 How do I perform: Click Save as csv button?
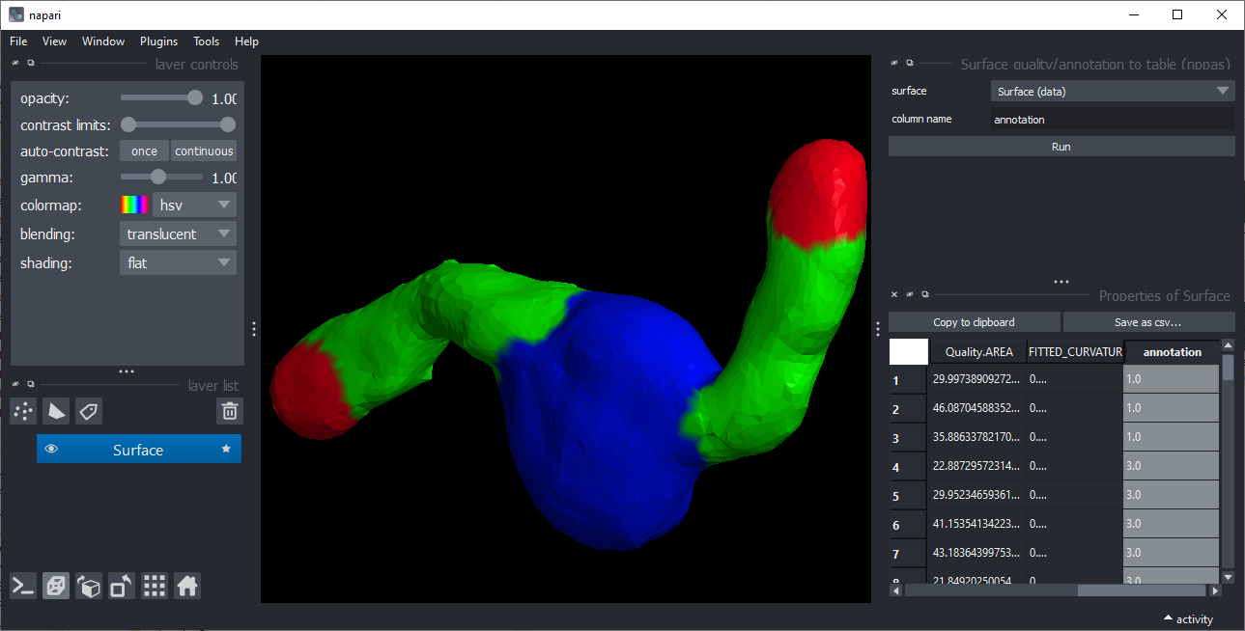(x=1148, y=322)
